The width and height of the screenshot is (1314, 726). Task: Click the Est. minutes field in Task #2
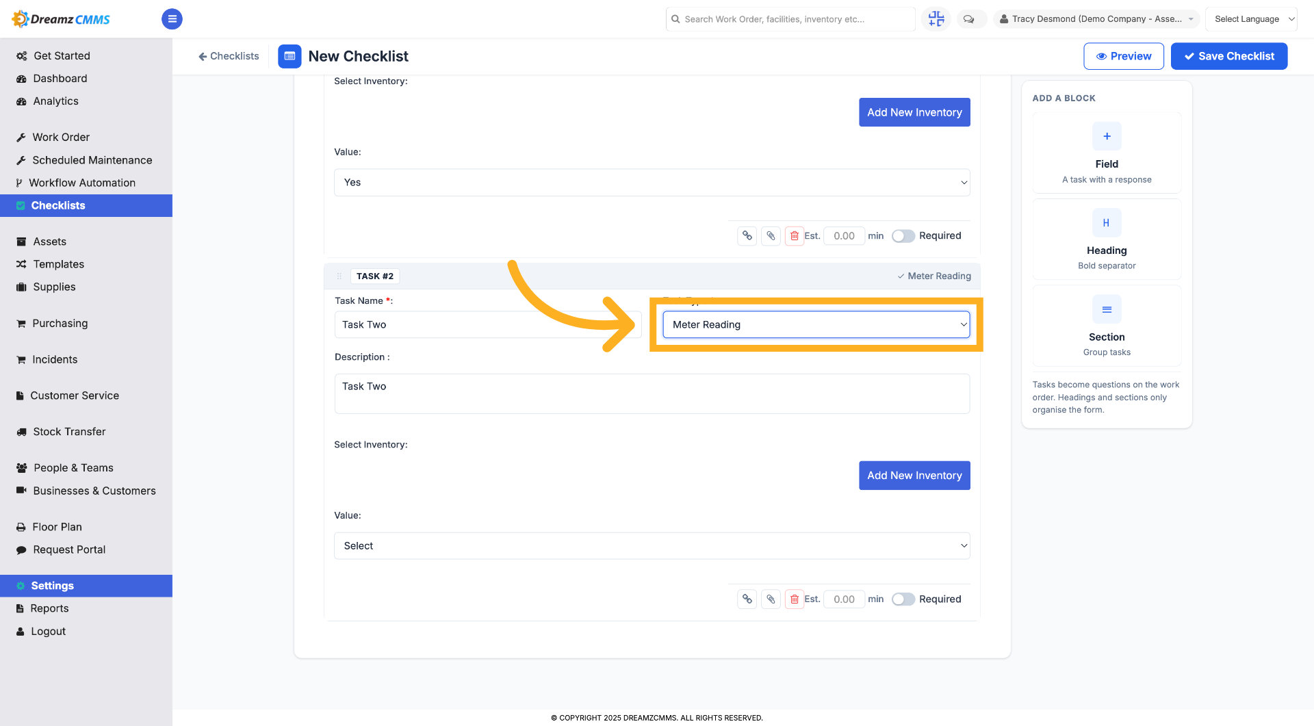click(x=844, y=599)
